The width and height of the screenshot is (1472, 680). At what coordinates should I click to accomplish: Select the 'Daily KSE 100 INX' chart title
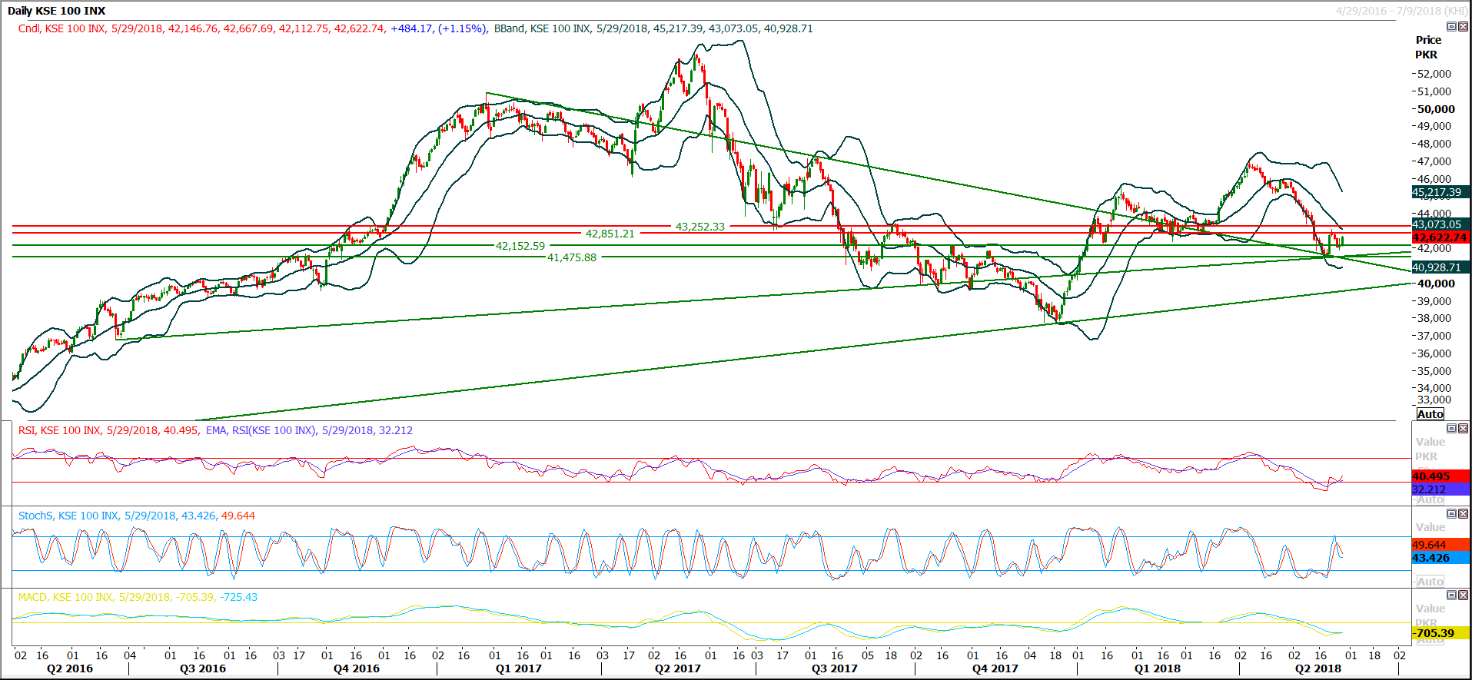pos(56,11)
